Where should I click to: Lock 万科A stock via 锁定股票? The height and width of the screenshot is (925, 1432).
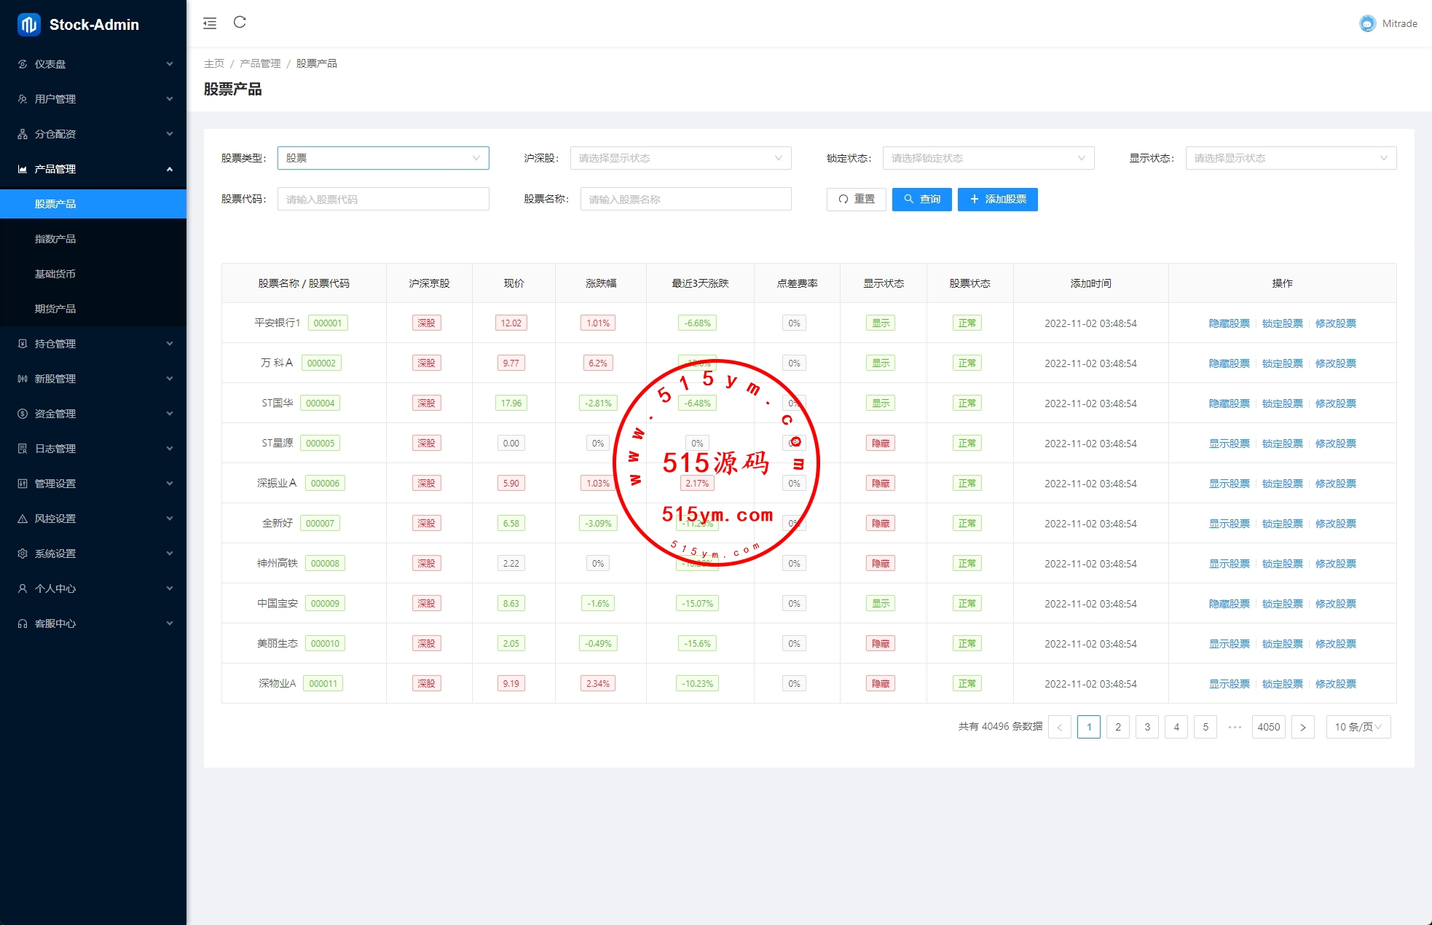point(1282,363)
